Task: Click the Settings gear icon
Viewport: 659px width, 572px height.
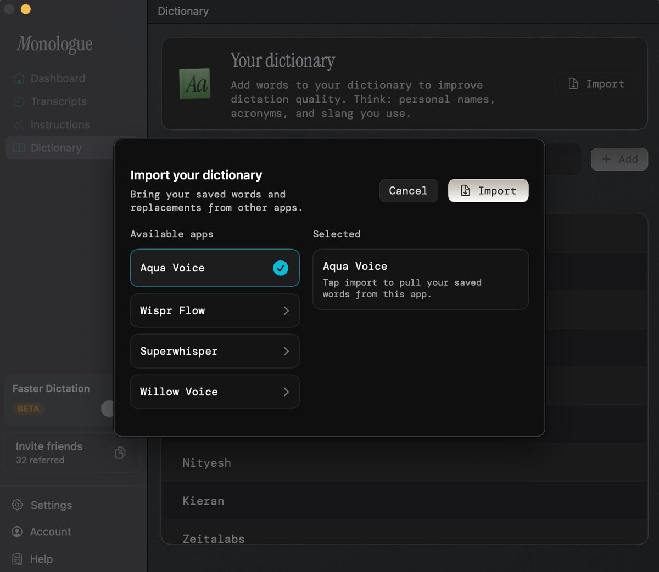Action: (18, 505)
